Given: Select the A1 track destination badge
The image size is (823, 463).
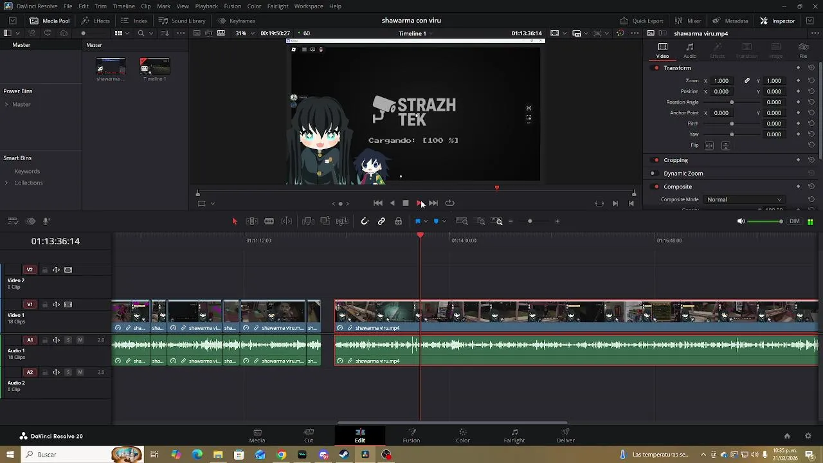Looking at the screenshot, I should pyautogui.click(x=30, y=340).
